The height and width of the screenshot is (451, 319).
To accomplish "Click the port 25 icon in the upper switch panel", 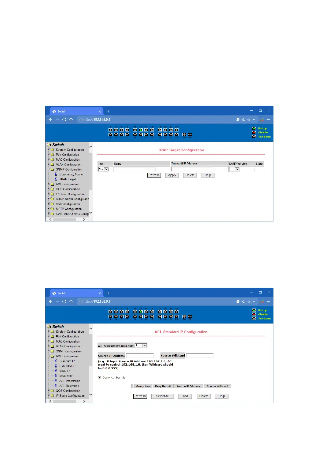I will click(184, 134).
